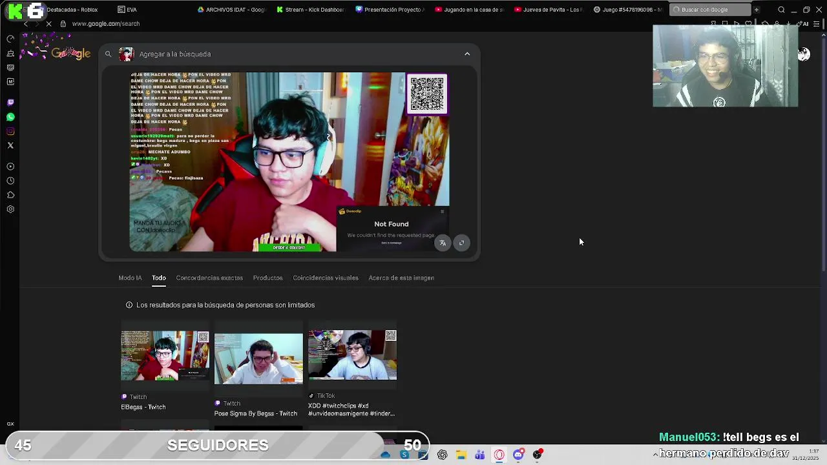The height and width of the screenshot is (465, 827).
Task: Click the OneDrive cloud icon in taskbar
Action: tap(386, 455)
